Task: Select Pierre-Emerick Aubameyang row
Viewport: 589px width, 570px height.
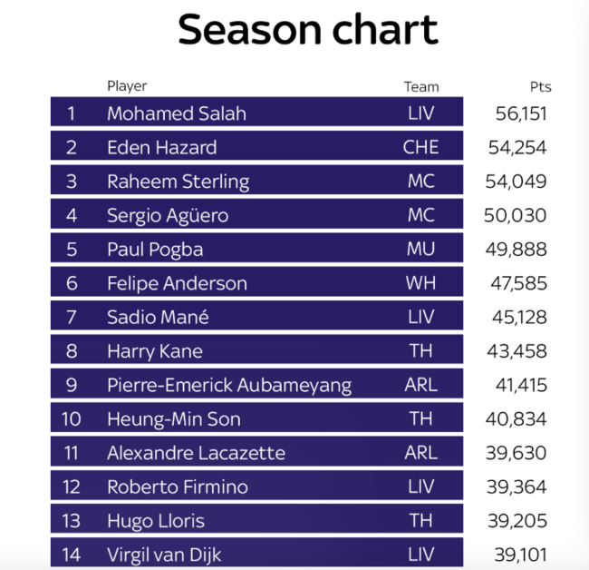Action: point(229,385)
